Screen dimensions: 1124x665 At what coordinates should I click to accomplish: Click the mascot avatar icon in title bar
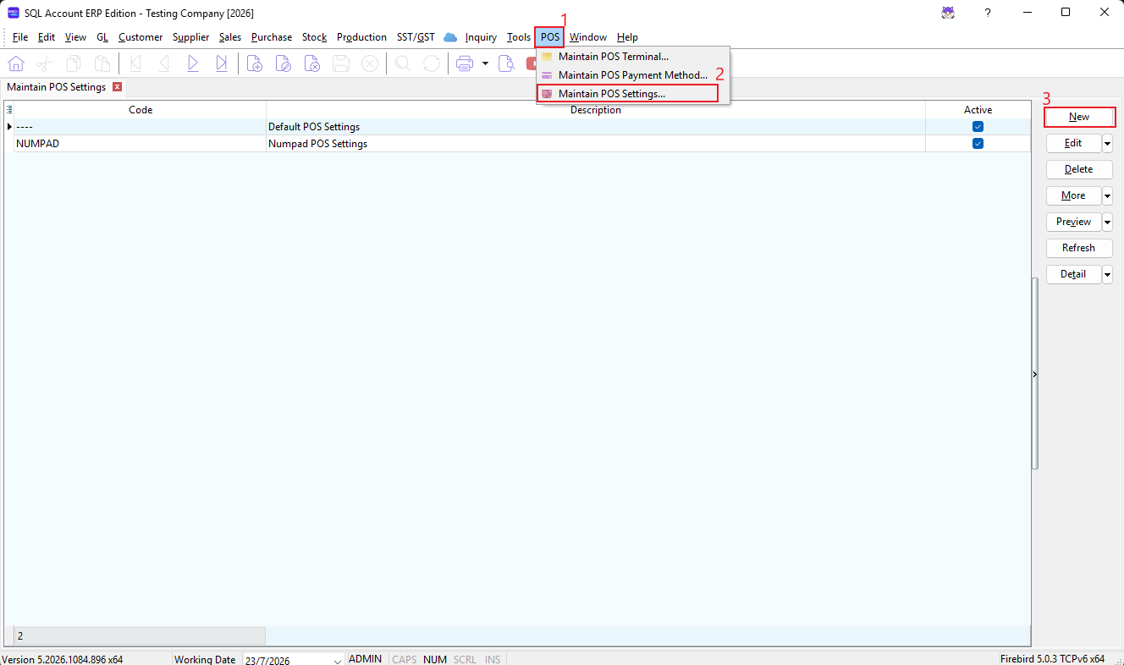[x=949, y=13]
